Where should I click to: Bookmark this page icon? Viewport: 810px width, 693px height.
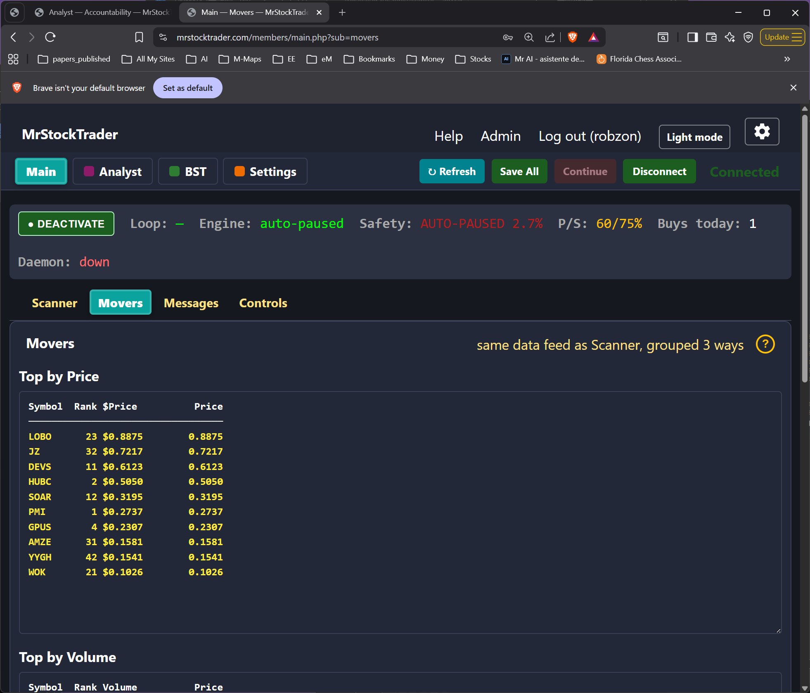tap(139, 37)
